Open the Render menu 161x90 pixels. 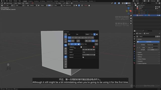tap(11, 1)
